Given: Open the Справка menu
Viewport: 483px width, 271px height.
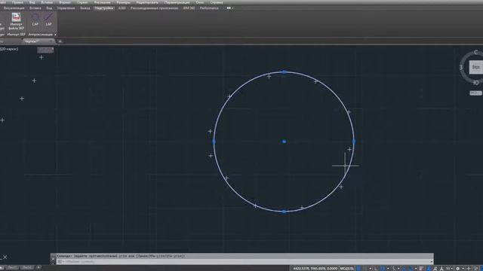Looking at the screenshot, I should coord(217,2).
